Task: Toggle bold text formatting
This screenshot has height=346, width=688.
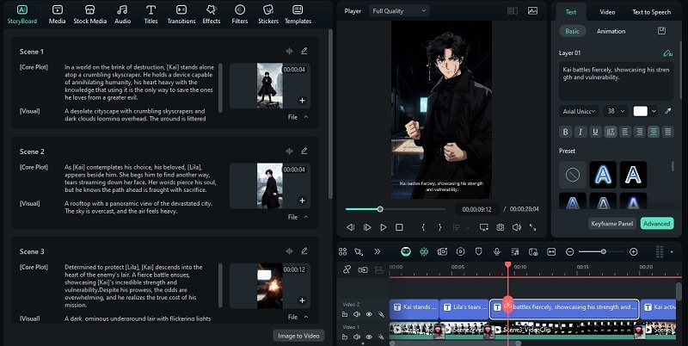Action: tap(566, 132)
